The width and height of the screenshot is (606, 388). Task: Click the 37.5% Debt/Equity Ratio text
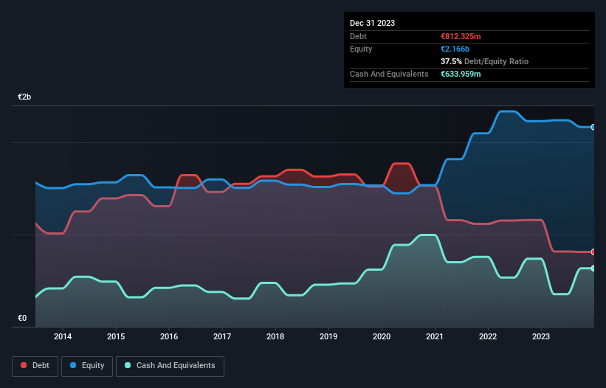point(484,61)
